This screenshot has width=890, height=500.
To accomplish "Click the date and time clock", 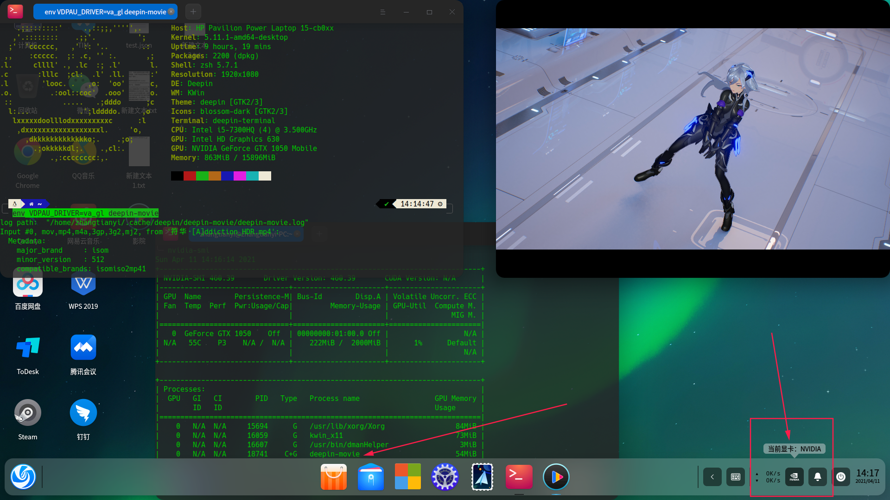I will [x=867, y=476].
